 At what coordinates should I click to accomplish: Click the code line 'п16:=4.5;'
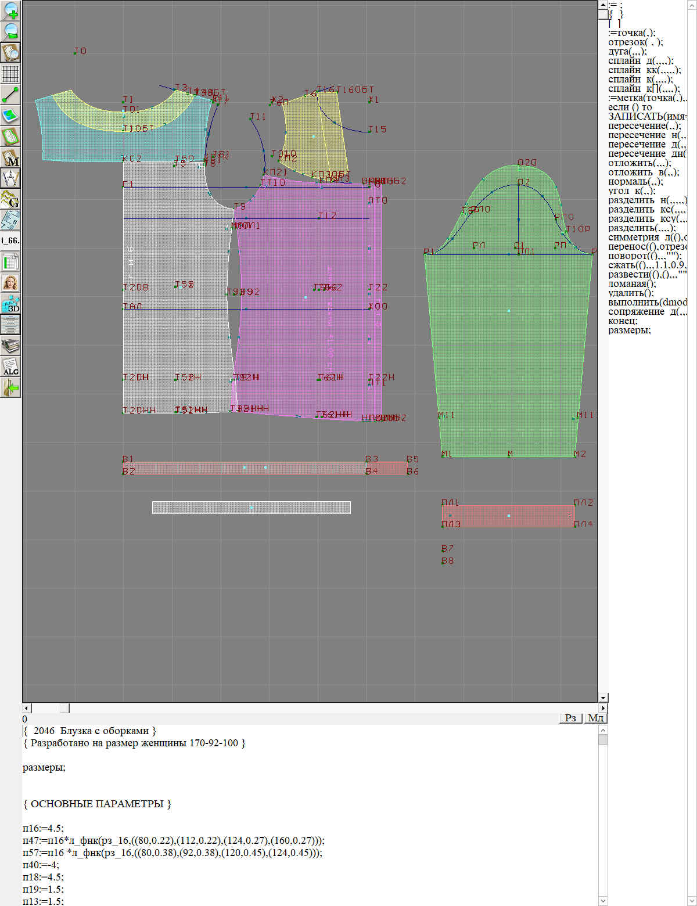tap(44, 828)
